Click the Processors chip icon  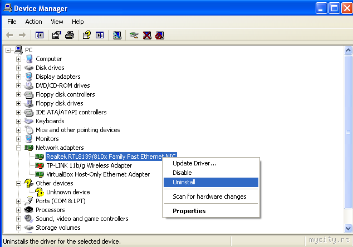pyautogui.click(x=29, y=210)
